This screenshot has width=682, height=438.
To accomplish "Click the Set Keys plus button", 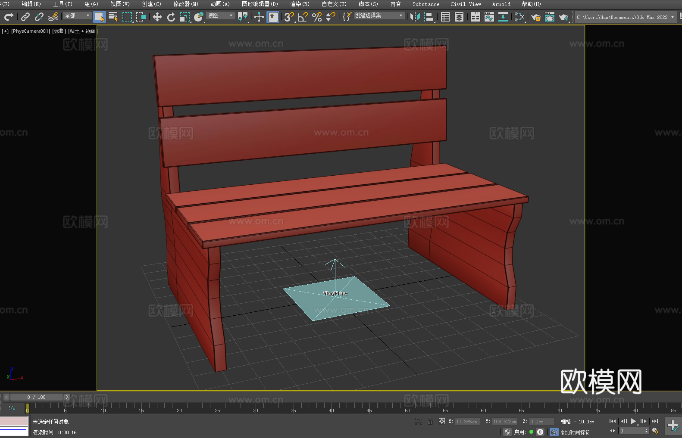I will [x=673, y=426].
